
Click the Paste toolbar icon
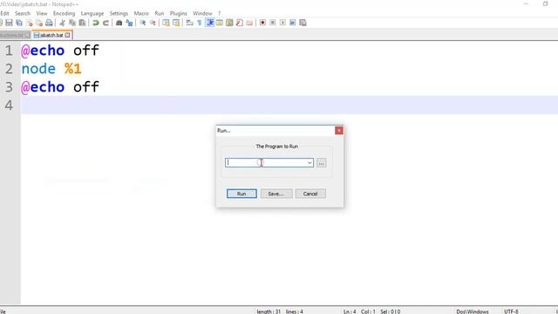pyautogui.click(x=82, y=23)
